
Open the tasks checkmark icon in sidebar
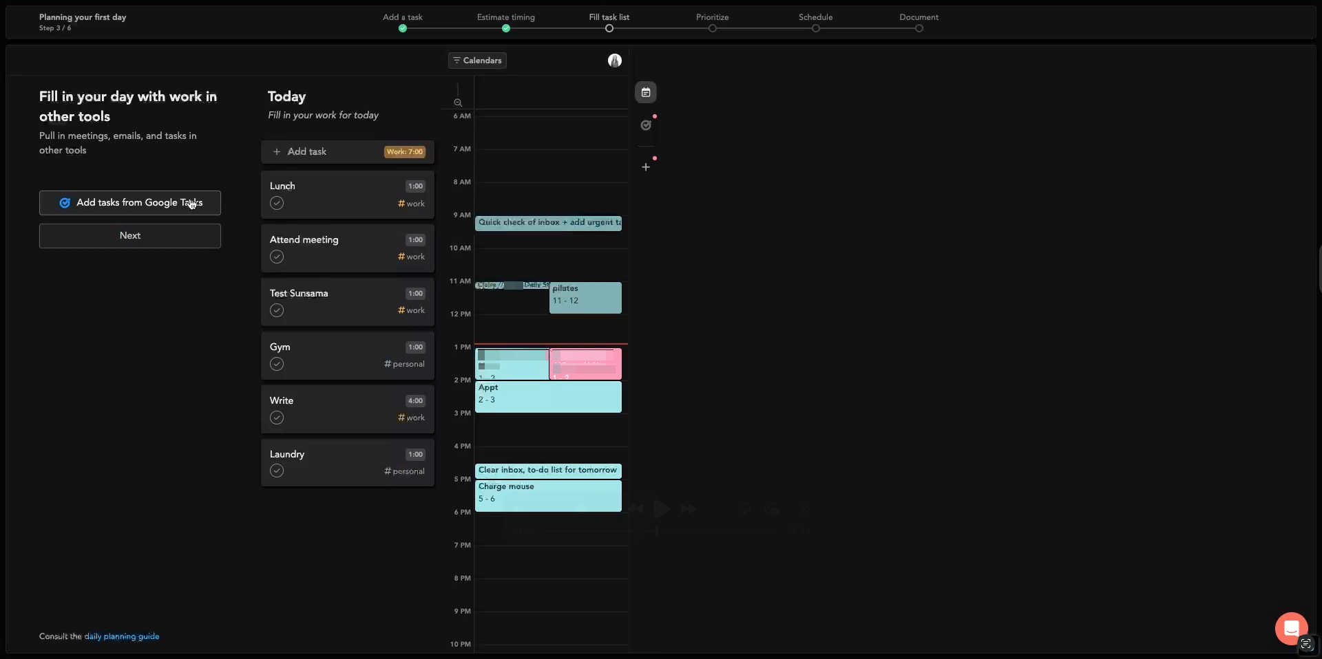pos(646,125)
